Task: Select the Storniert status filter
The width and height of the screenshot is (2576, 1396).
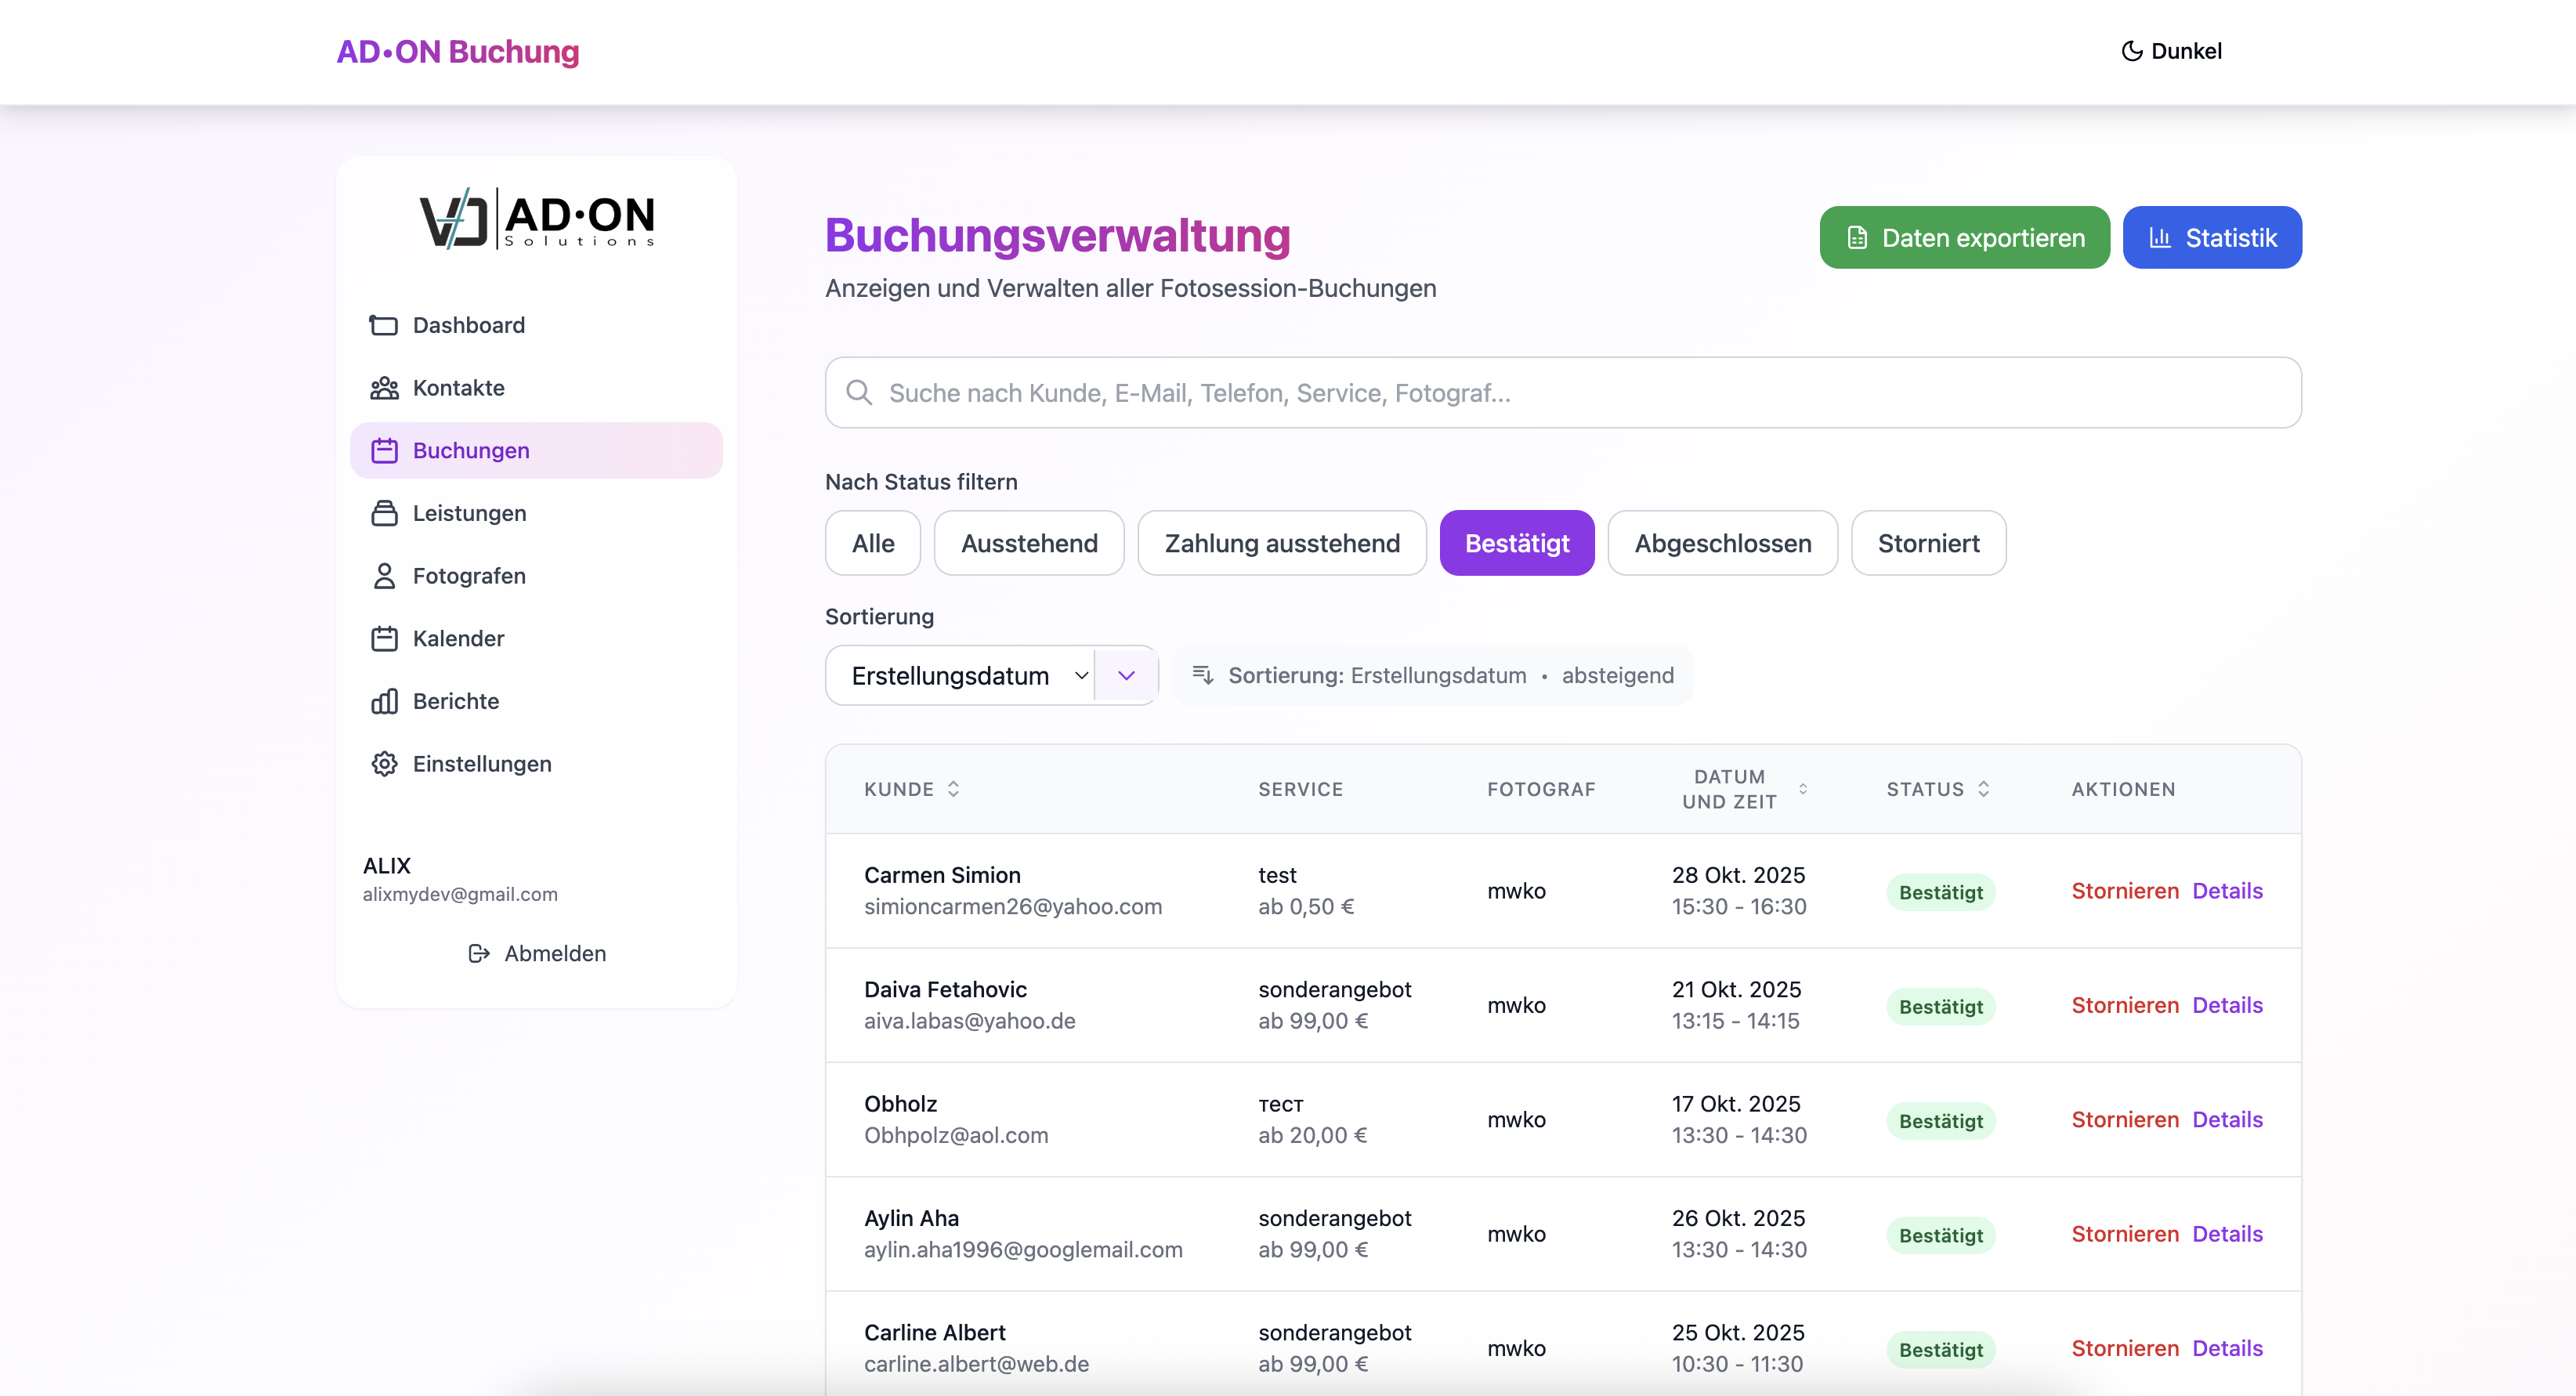Action: click(x=1927, y=543)
